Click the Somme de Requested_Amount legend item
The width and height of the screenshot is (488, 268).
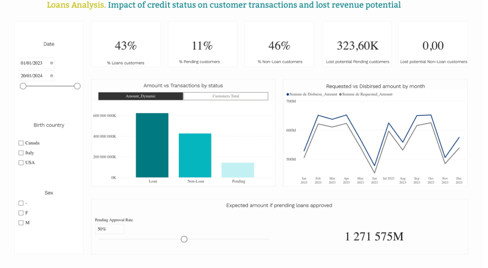pos(366,94)
